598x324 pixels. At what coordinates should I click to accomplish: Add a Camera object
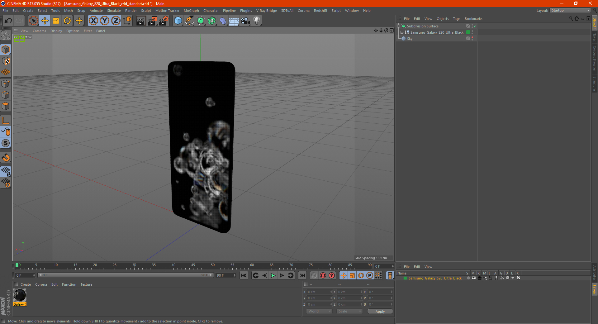245,21
